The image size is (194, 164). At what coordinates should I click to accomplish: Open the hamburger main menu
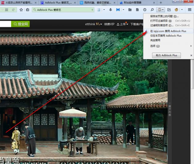[190, 10]
